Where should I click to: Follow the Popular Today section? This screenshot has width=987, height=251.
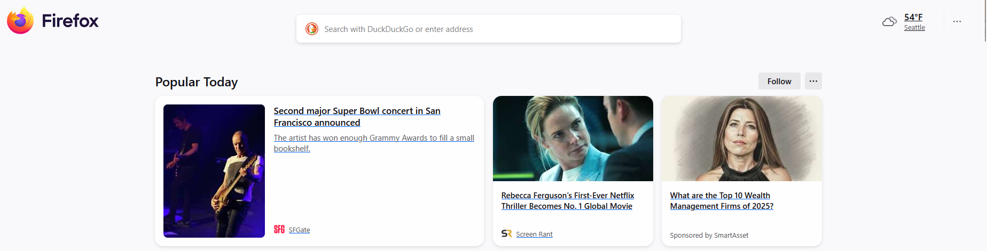pyautogui.click(x=779, y=81)
